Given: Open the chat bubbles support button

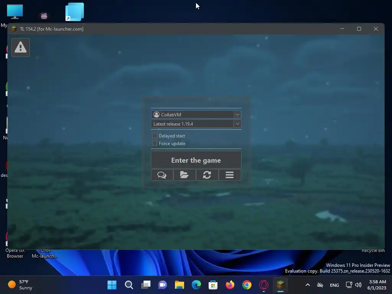Looking at the screenshot, I should pyautogui.click(x=162, y=175).
